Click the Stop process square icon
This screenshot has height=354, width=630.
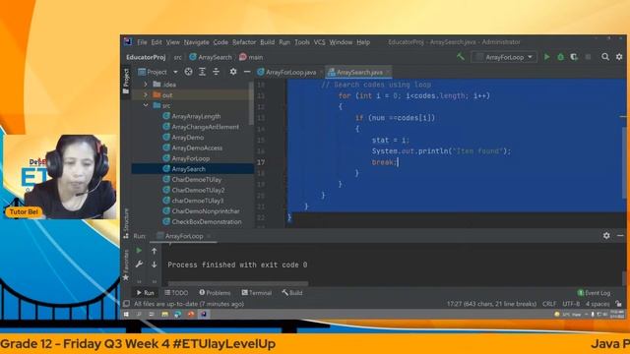(x=588, y=57)
